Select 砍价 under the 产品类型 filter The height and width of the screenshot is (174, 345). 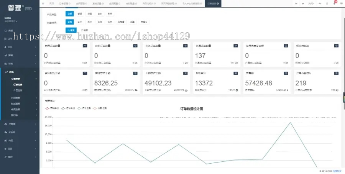coord(100,14)
